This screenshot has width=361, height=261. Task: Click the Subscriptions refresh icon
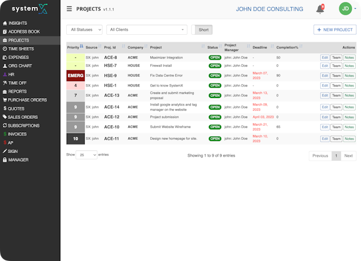5,125
